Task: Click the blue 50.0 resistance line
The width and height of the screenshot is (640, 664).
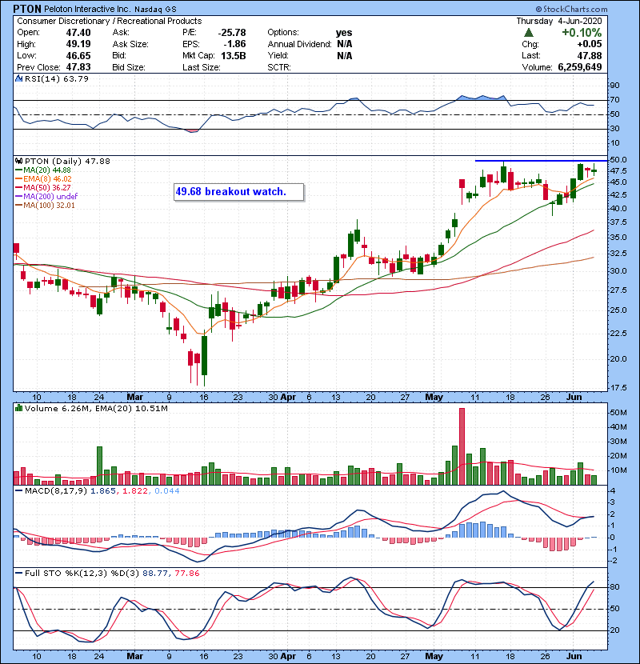Action: pos(542,161)
